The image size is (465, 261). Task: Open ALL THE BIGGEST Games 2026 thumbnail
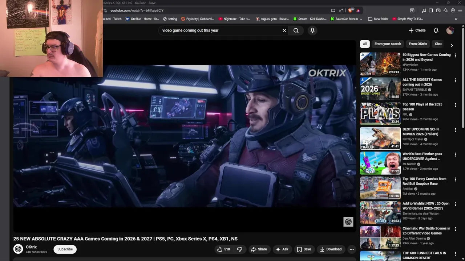pyautogui.click(x=380, y=88)
